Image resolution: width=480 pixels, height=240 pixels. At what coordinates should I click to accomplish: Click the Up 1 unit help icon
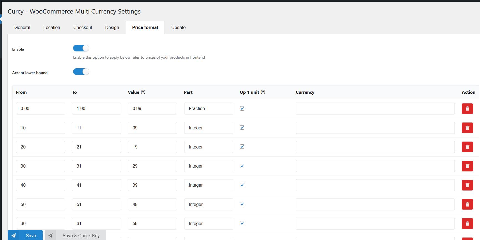pyautogui.click(x=263, y=92)
